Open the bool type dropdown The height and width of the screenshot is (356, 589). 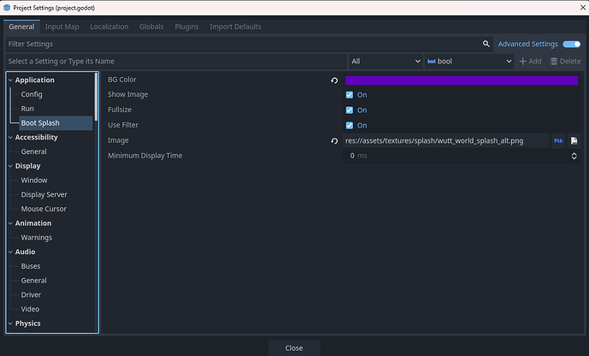click(x=468, y=62)
